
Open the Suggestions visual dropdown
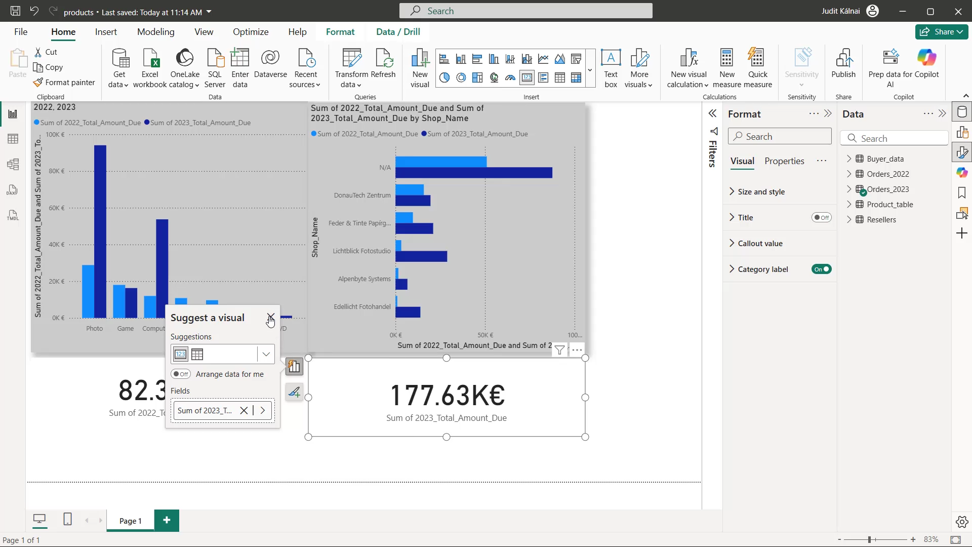point(266,354)
